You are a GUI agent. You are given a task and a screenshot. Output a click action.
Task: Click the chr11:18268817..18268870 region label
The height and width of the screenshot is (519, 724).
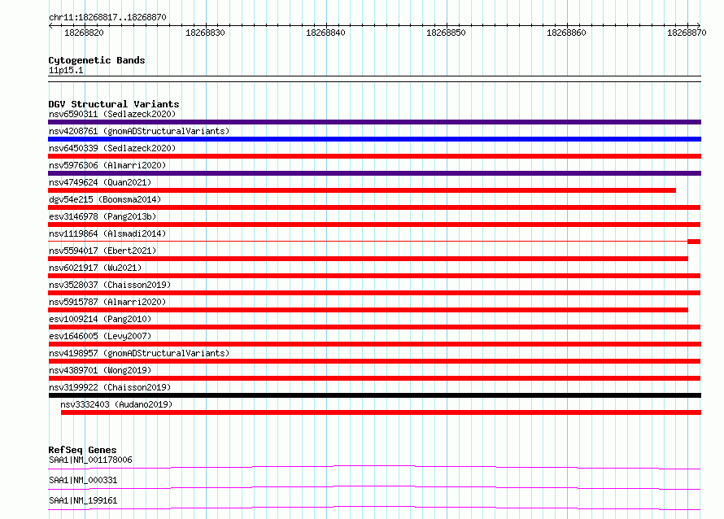pyautogui.click(x=107, y=17)
